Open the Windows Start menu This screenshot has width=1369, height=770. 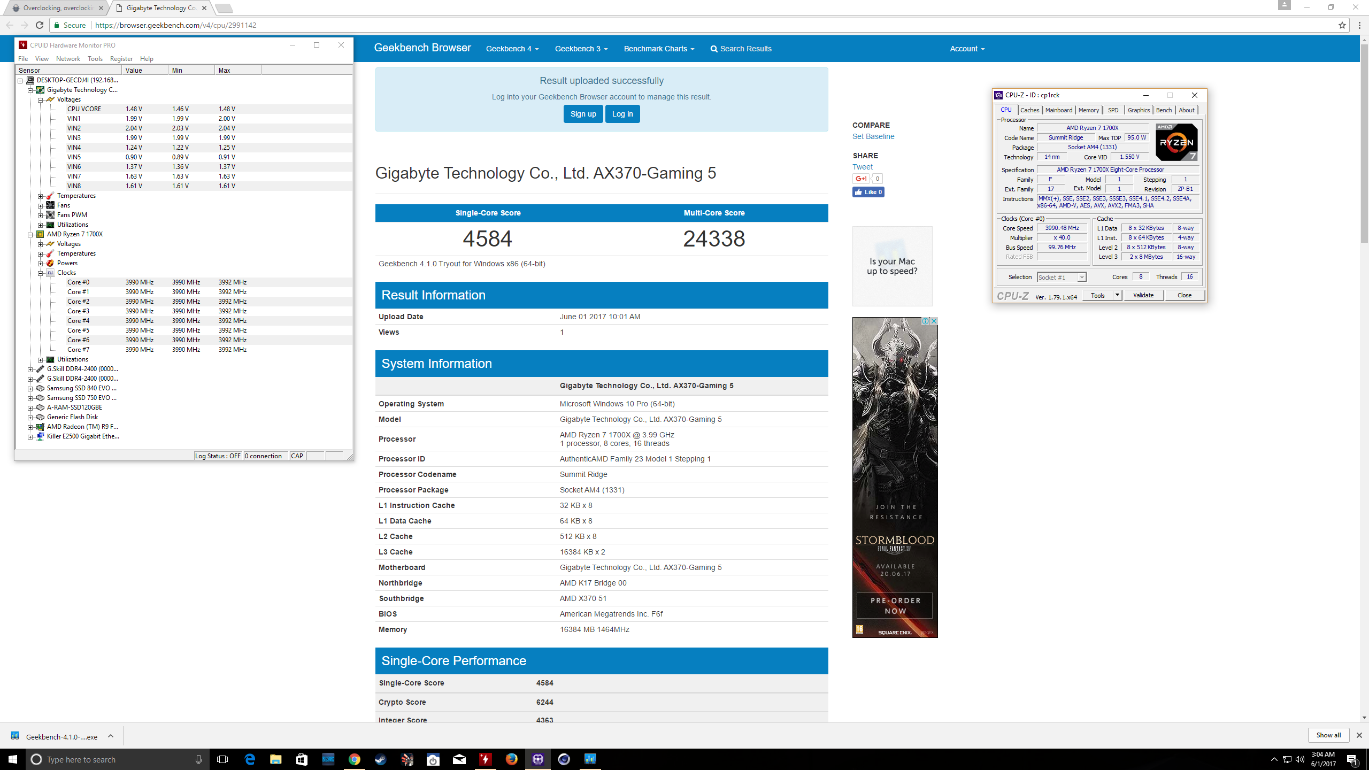tap(13, 759)
